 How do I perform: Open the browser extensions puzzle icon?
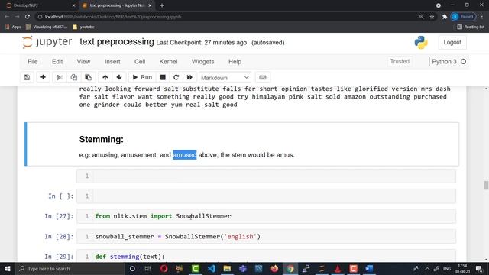point(445,17)
